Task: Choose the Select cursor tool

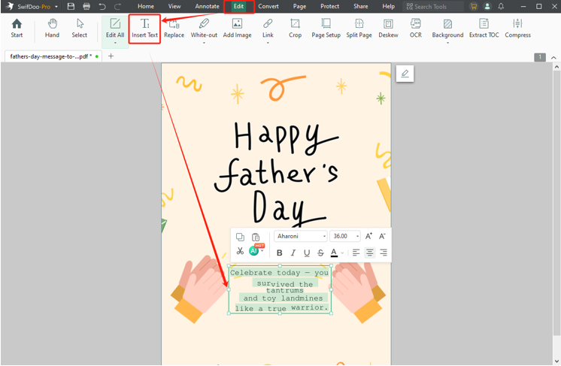Action: click(x=80, y=29)
